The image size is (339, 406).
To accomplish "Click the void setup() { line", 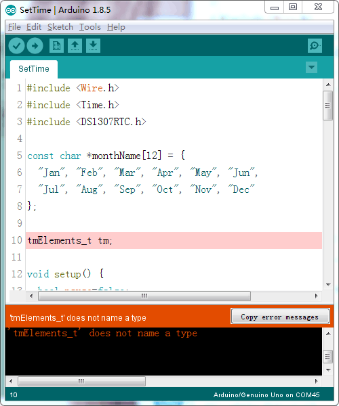I will (65, 274).
